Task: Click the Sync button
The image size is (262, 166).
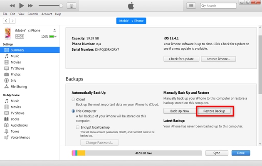Action: coord(217,153)
